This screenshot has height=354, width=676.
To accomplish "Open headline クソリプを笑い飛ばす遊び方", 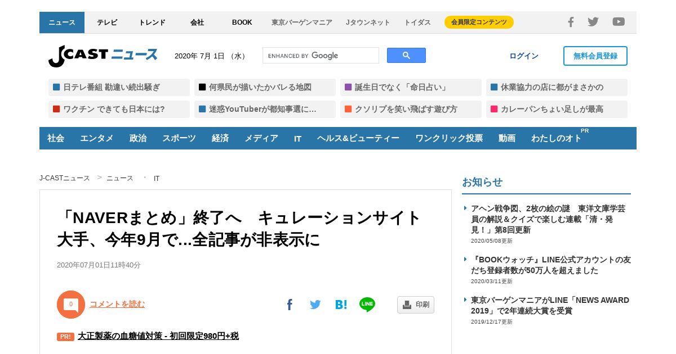I will [411, 109].
